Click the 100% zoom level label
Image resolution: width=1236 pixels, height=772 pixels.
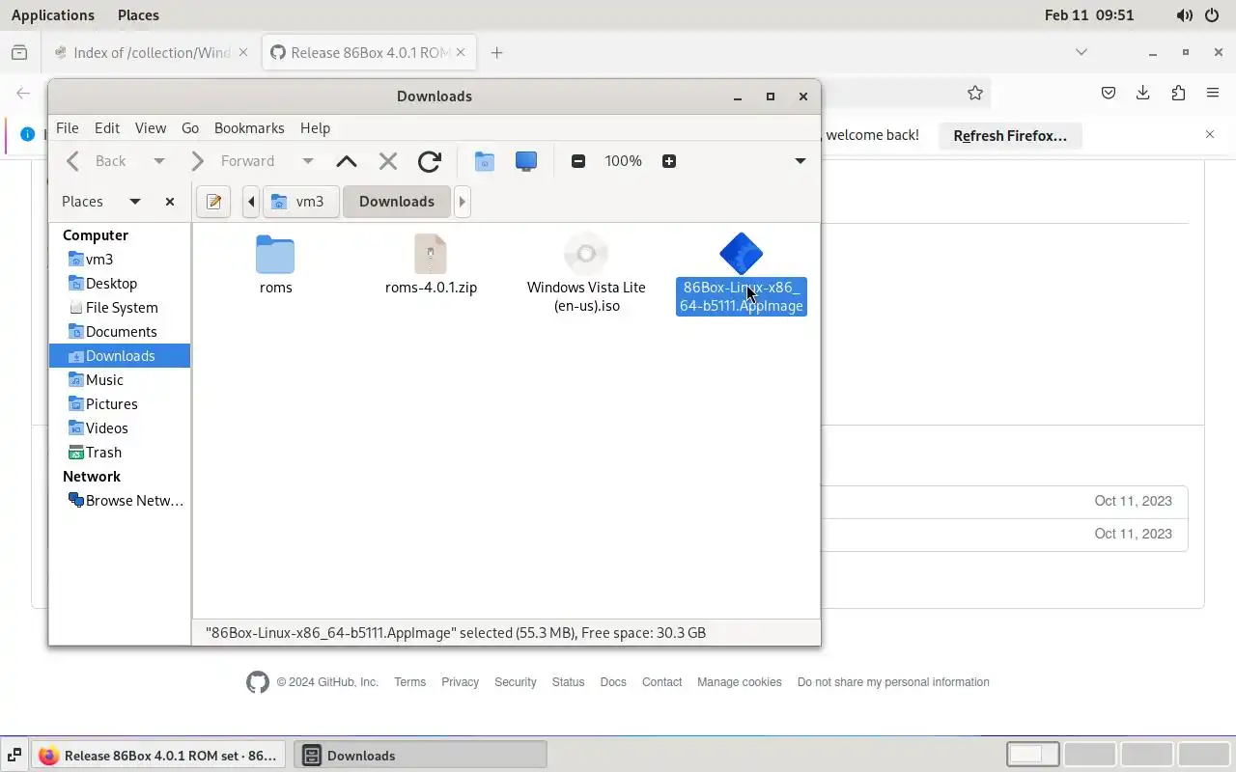click(623, 161)
